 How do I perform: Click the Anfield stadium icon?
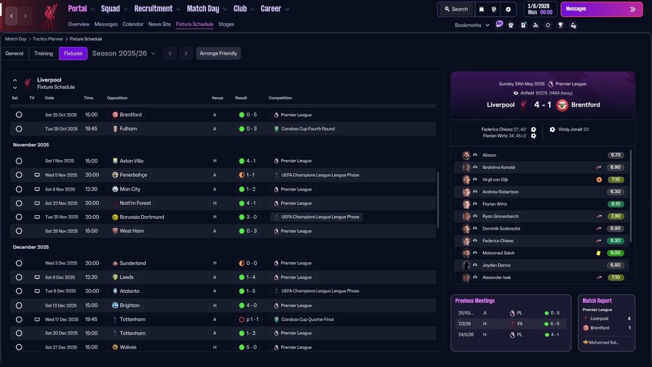click(x=515, y=93)
